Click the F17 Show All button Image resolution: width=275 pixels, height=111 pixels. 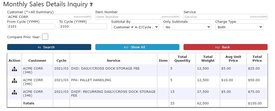137,47
